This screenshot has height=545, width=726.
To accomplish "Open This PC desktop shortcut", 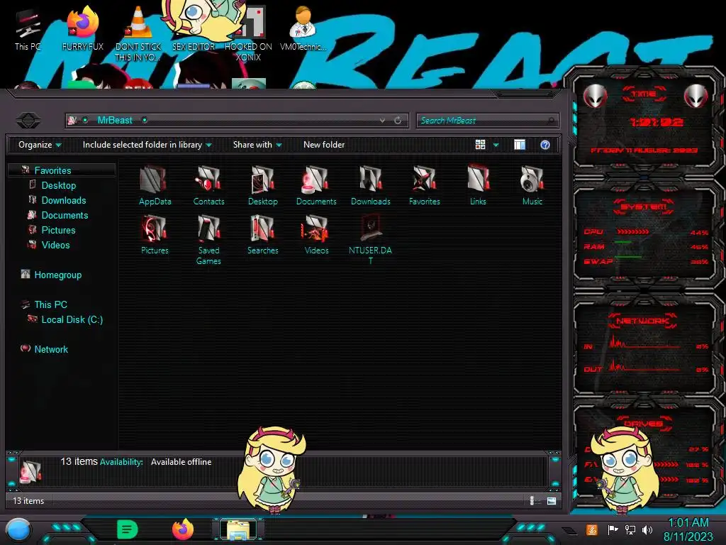I will (x=28, y=28).
